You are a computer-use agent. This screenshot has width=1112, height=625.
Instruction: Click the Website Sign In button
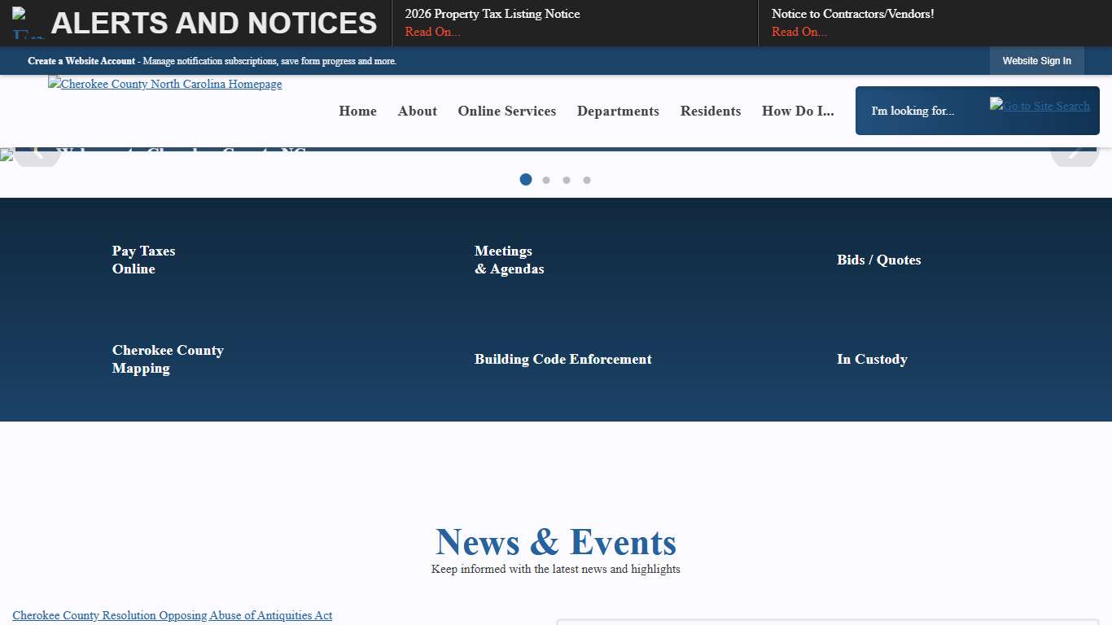tap(1036, 60)
